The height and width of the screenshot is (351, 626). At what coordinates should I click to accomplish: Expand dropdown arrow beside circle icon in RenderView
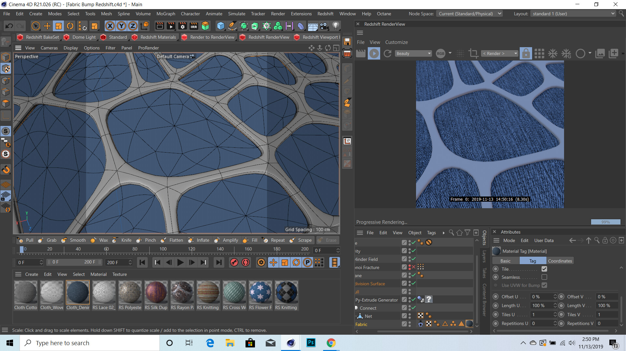590,53
